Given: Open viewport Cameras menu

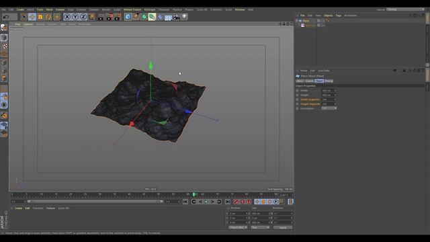Looking at the screenshot, I should pos(28,24).
